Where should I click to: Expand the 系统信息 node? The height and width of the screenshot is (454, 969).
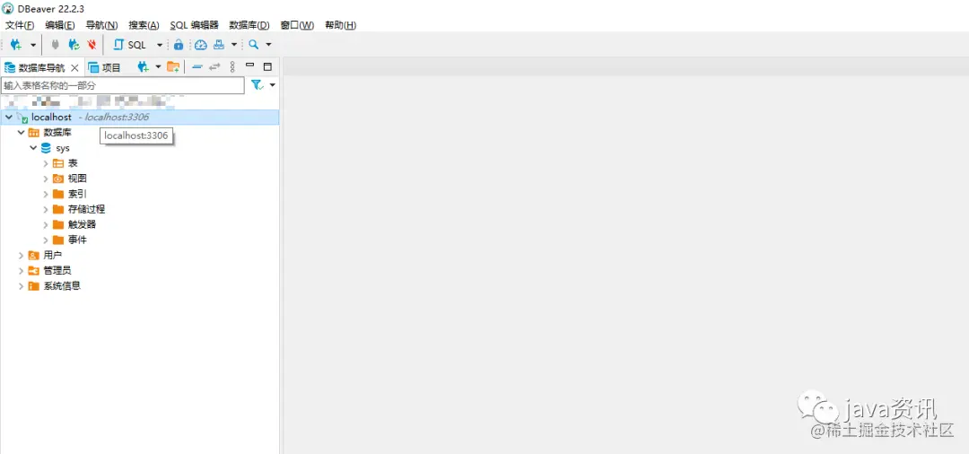pos(21,286)
